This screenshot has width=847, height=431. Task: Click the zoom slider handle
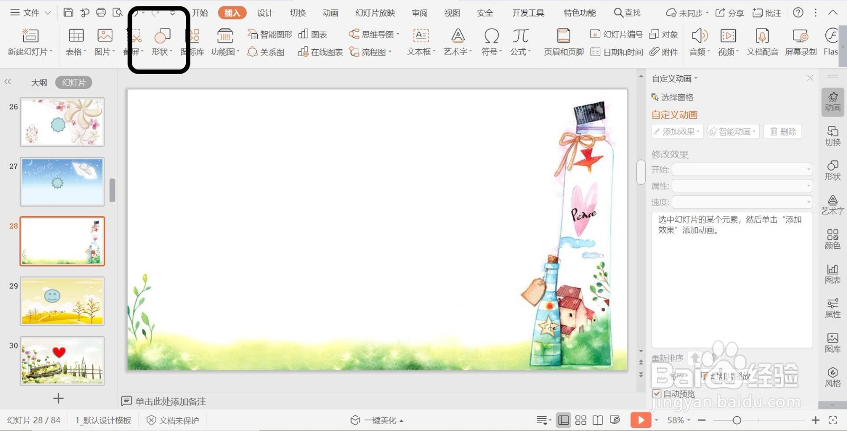coord(736,420)
